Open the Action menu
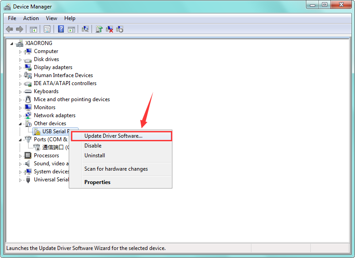The image size is (355, 258). tap(31, 18)
